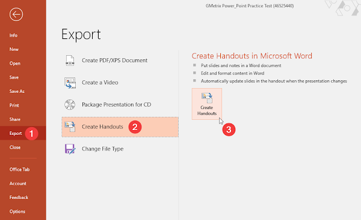Select Create Handouts list label
This screenshot has width=361, height=220.
pos(102,126)
